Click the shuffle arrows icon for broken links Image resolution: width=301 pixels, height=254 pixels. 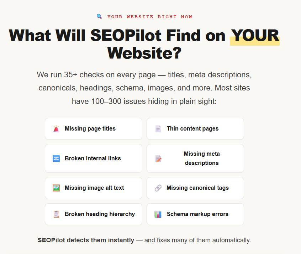pos(56,159)
